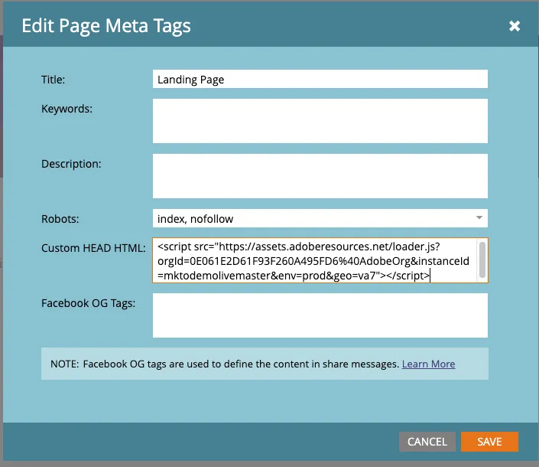This screenshot has height=467, width=539.
Task: Click the CANCEL button
Action: click(427, 442)
